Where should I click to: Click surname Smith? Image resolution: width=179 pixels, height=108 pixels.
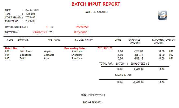23,58
